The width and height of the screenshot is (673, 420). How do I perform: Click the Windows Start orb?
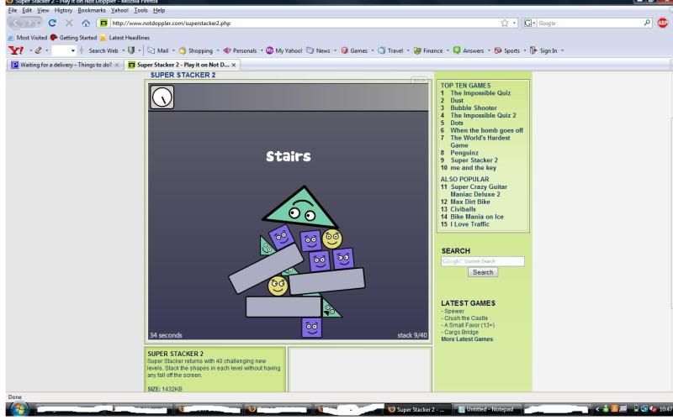pos(20,409)
